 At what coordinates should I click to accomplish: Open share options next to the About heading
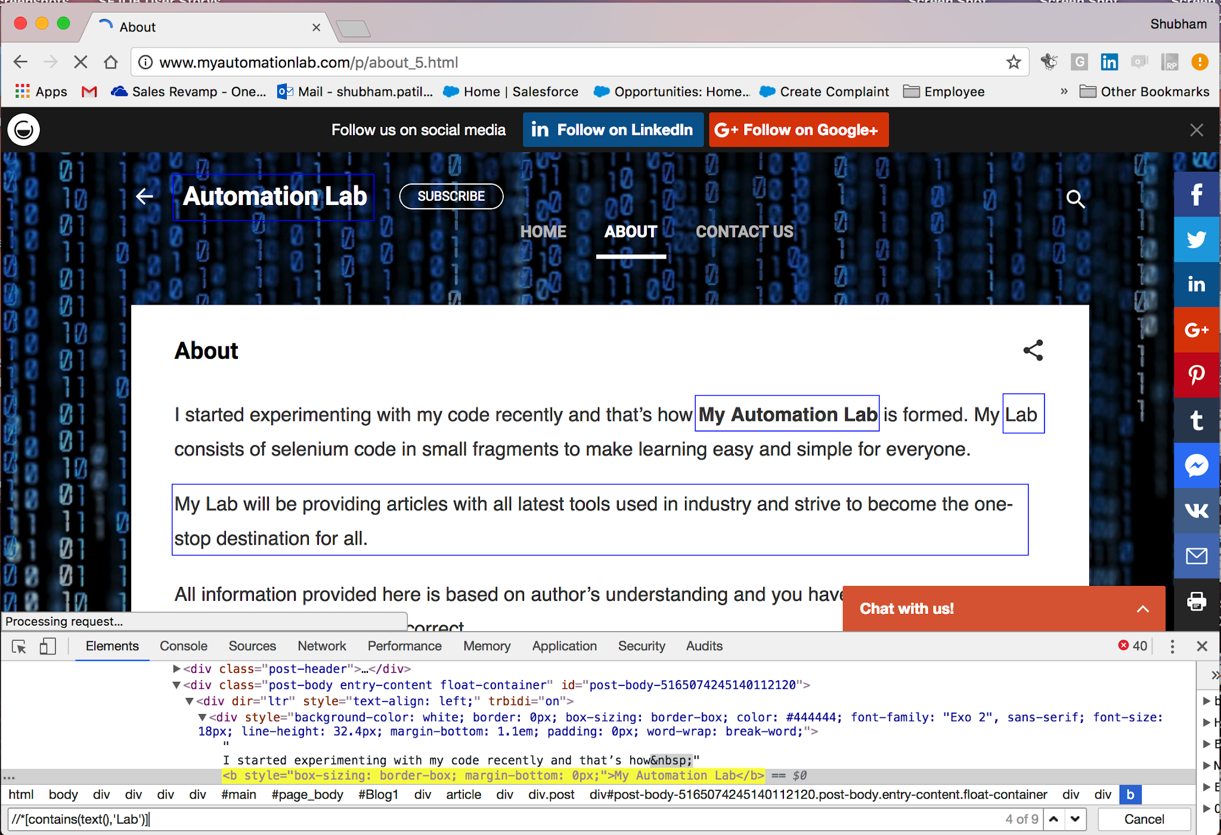pyautogui.click(x=1033, y=350)
